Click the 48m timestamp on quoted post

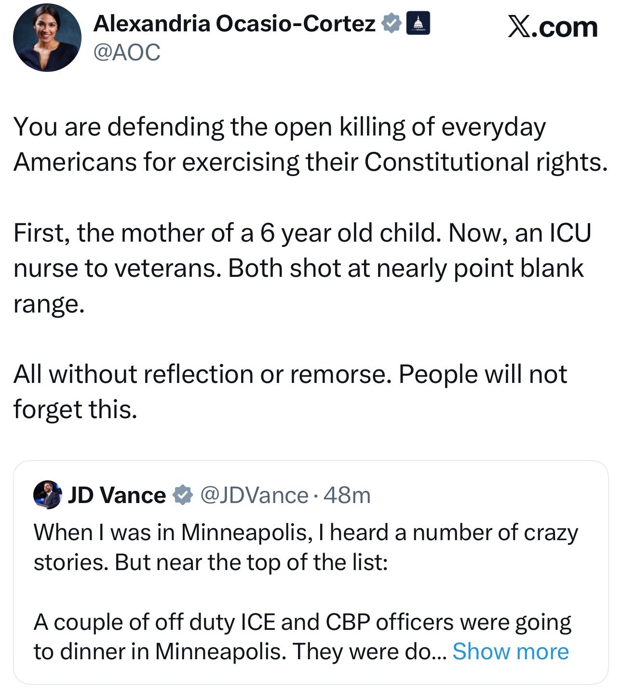tap(347, 495)
